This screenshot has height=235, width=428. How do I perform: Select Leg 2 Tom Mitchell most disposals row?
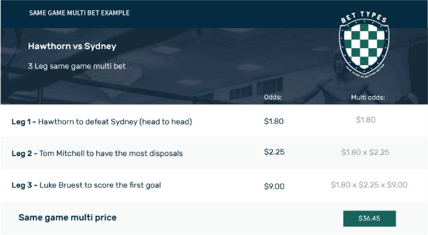tap(97, 153)
